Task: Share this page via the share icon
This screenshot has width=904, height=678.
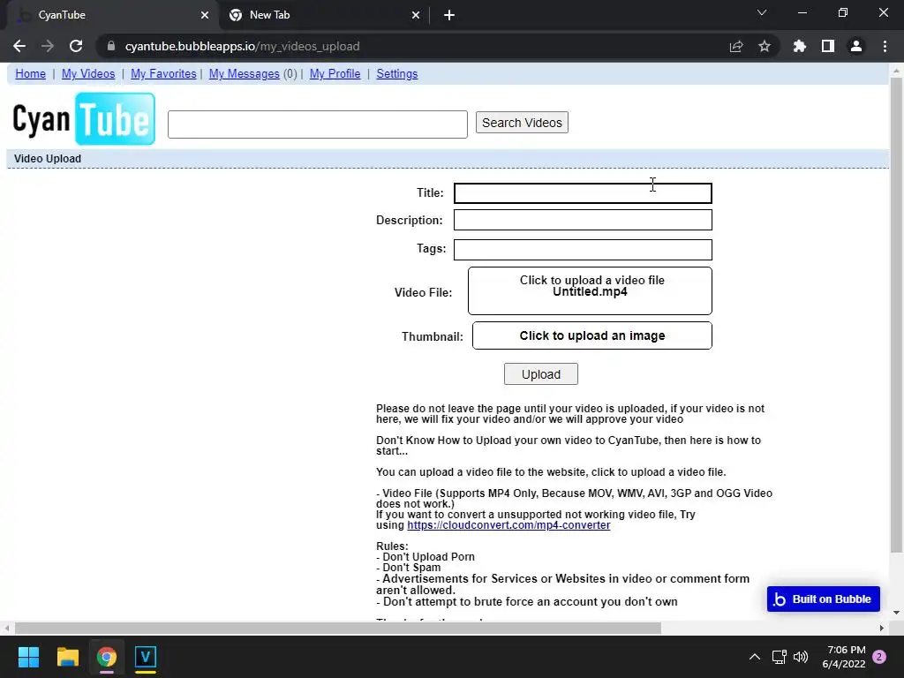Action: [x=736, y=46]
